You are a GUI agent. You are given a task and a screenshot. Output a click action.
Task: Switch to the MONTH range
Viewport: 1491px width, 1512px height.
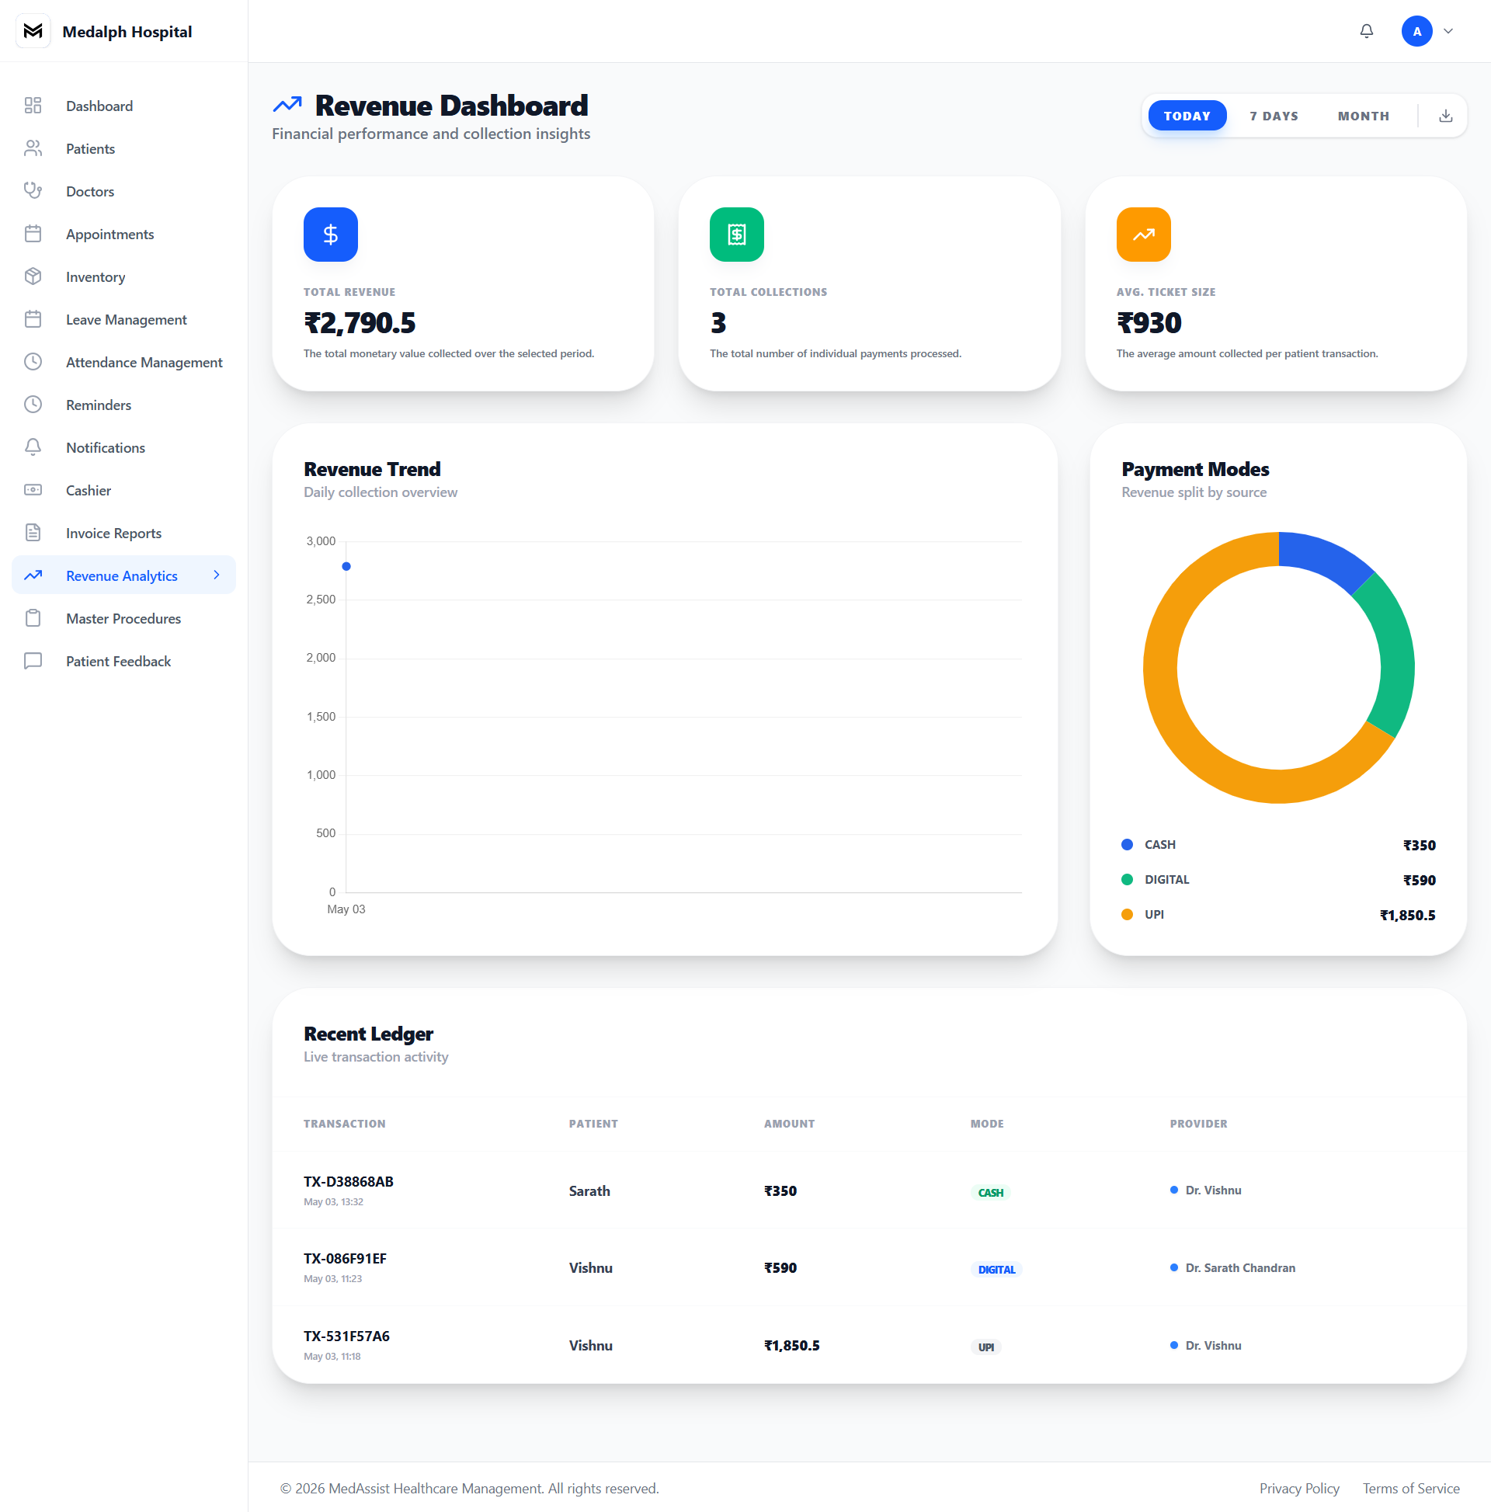click(x=1363, y=116)
